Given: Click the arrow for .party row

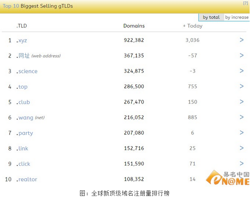Looking at the screenshot, I should point(242,132).
